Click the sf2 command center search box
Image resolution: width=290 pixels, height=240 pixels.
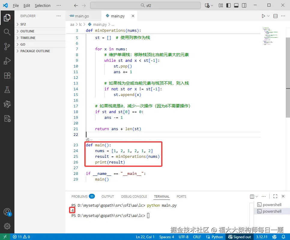(x=145, y=5)
